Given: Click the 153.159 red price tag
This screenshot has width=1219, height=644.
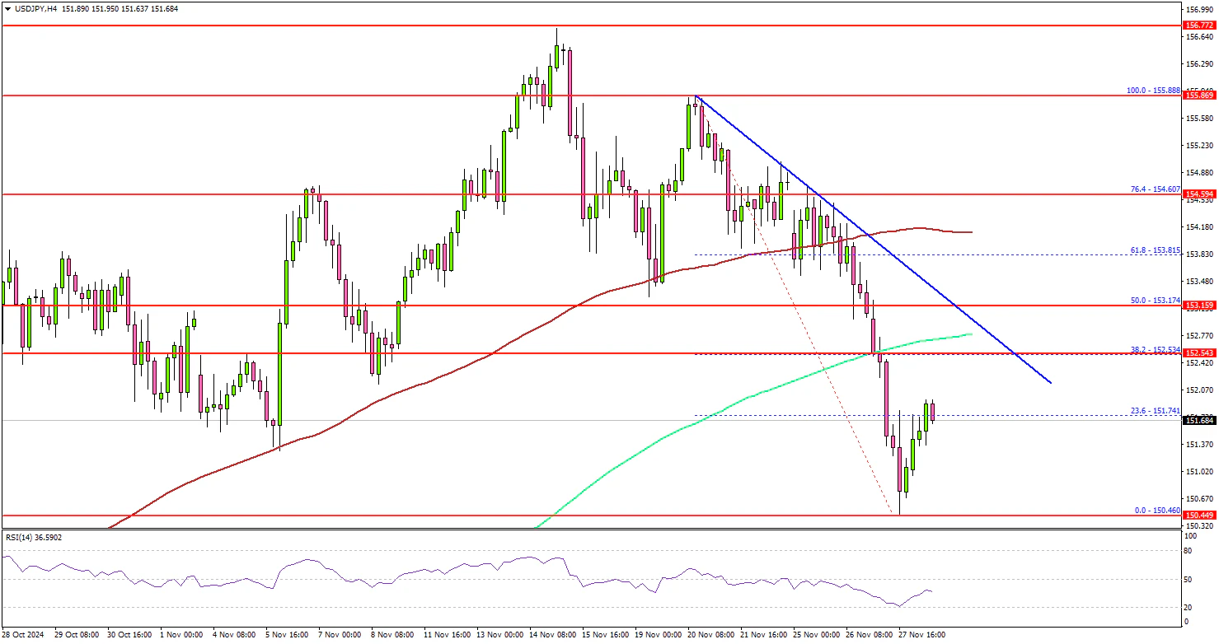Looking at the screenshot, I should tap(1198, 306).
